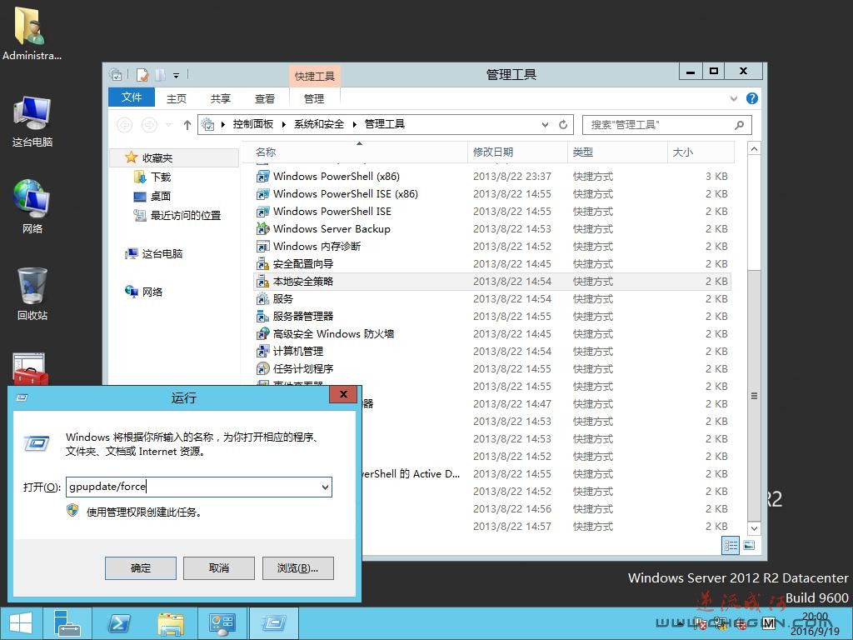Viewport: 853px width, 640px height.
Task: Click the 打开 command input field
Action: [x=199, y=487]
